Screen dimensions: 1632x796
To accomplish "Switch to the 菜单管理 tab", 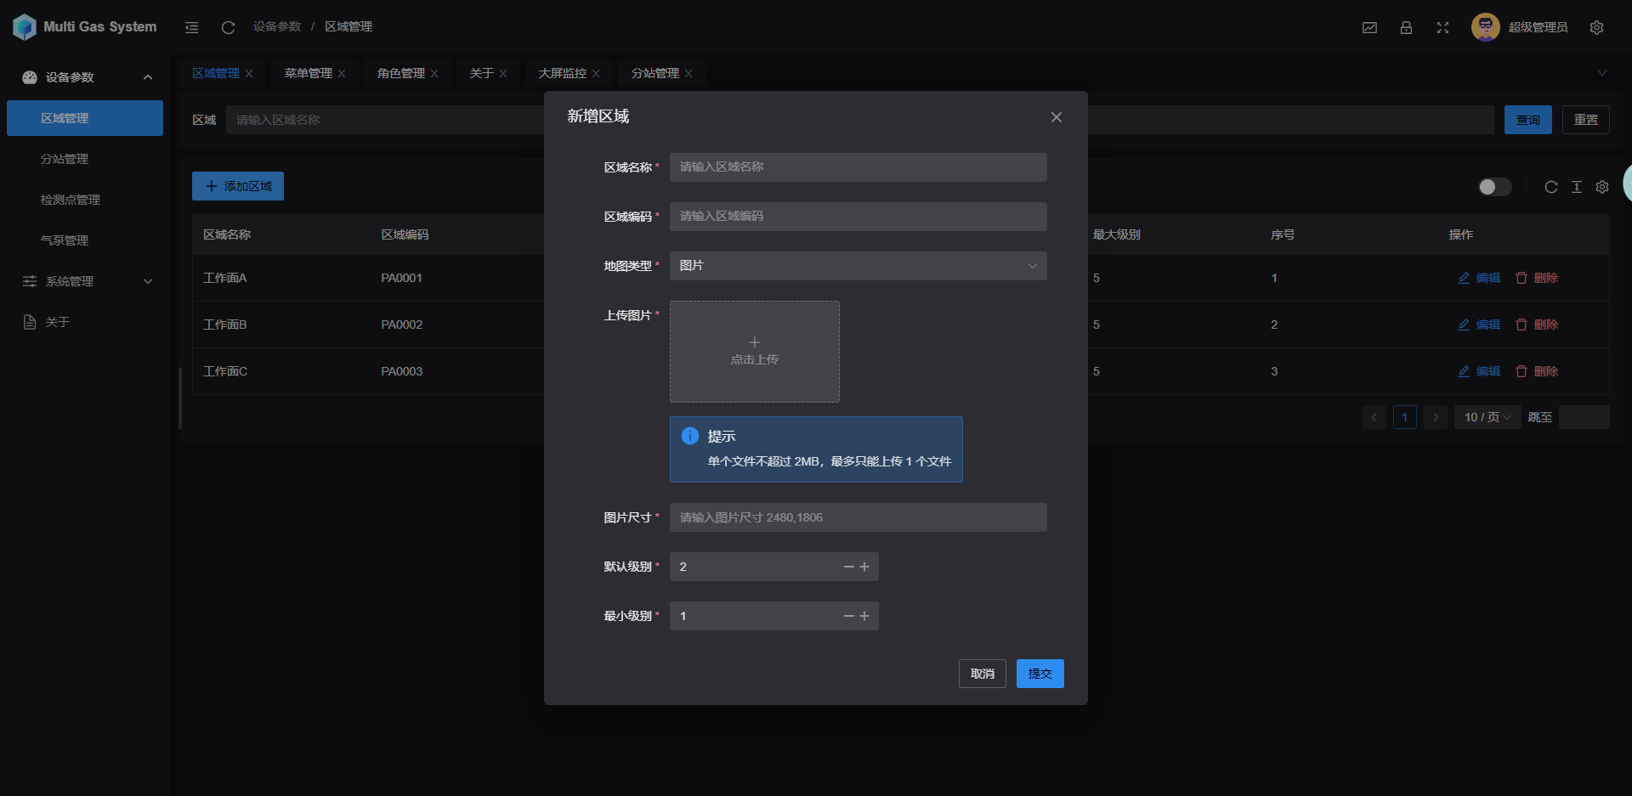I will (x=308, y=74).
